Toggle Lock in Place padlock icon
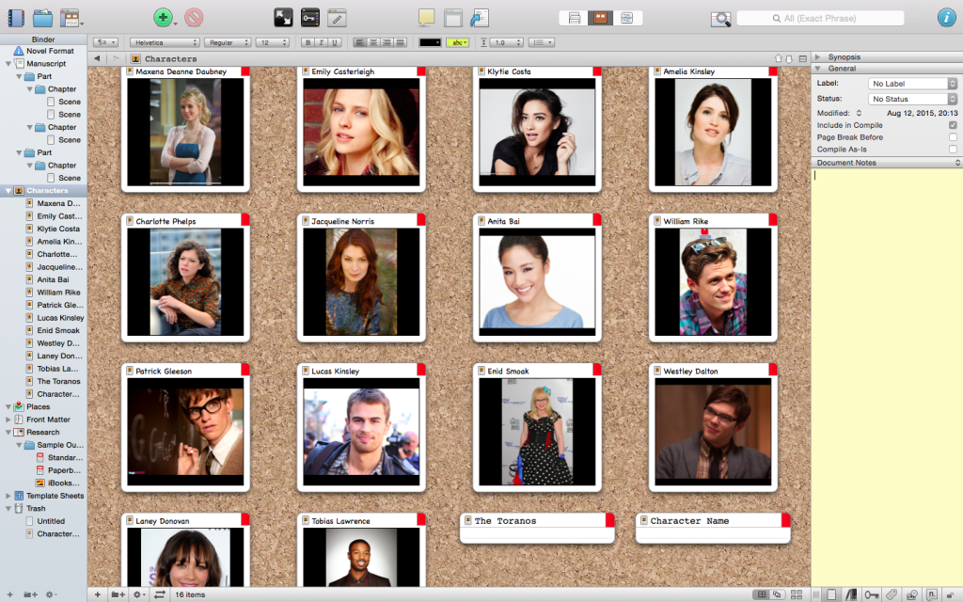Image resolution: width=963 pixels, height=602 pixels. pyautogui.click(x=951, y=594)
